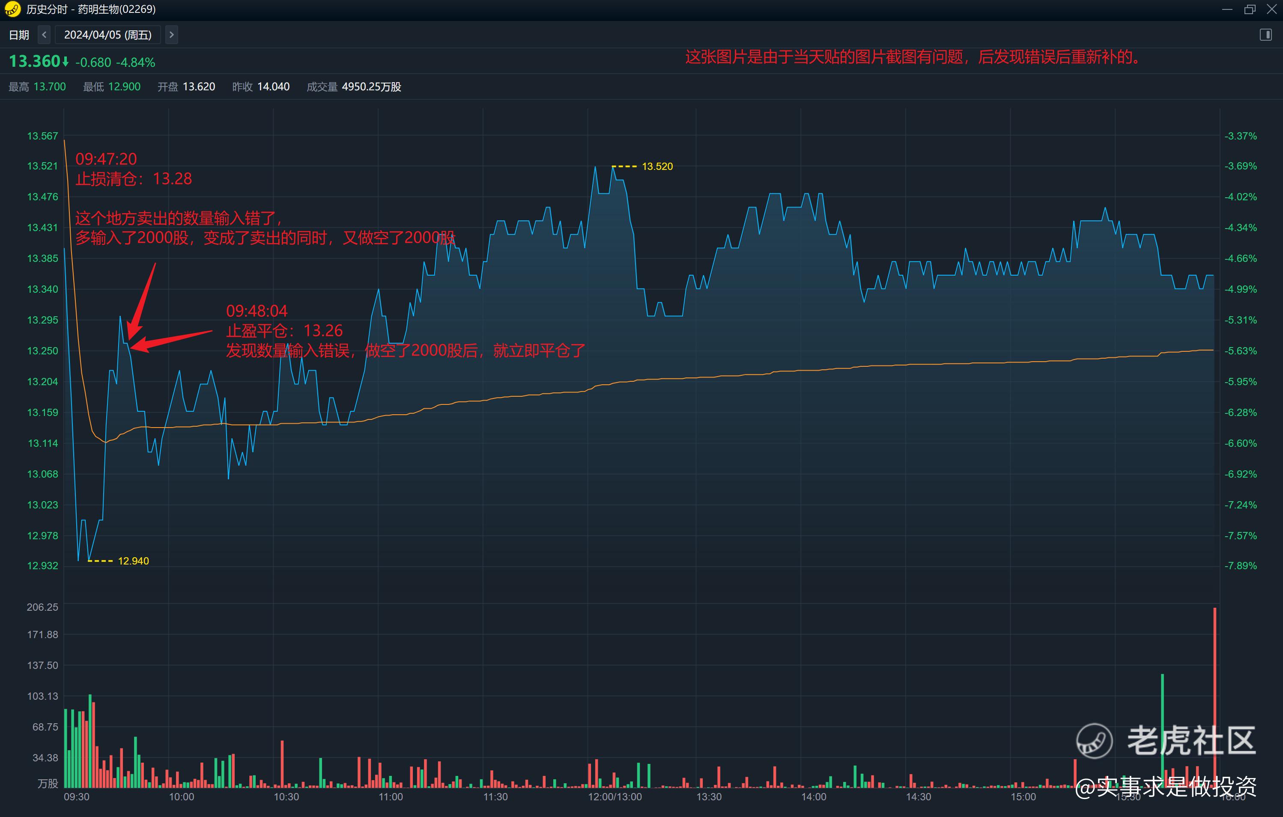Click the 13.360 current price display
This screenshot has width=1283, height=817.
(35, 61)
